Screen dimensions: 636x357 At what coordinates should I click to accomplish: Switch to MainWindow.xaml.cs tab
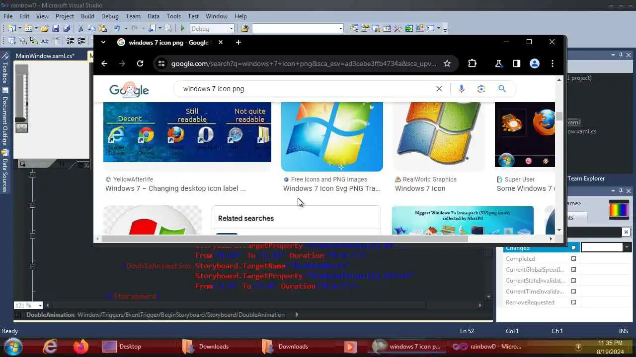[45, 56]
